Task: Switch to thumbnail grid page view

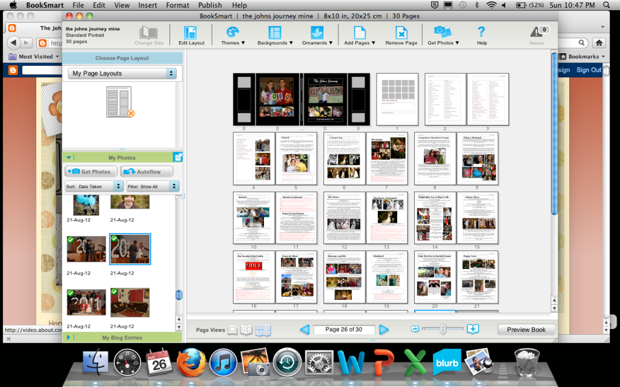Action: (x=263, y=330)
